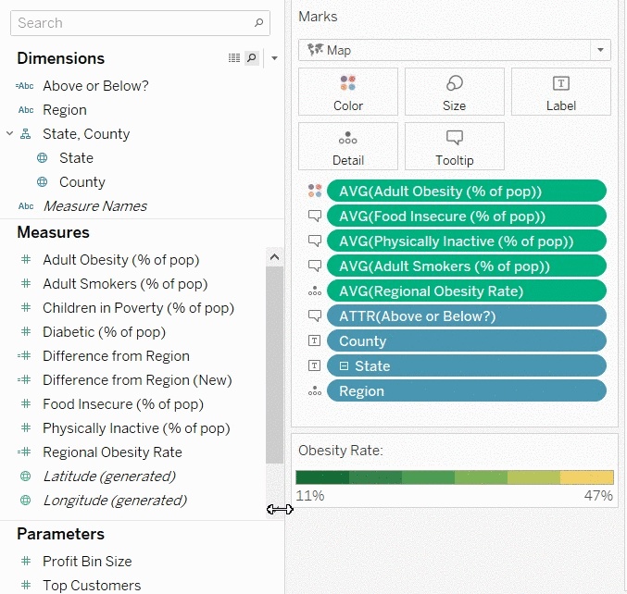
Task: Click label icon beside County pill
Action: (x=314, y=340)
